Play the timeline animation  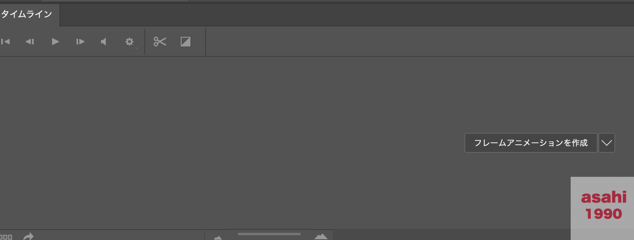click(x=55, y=42)
